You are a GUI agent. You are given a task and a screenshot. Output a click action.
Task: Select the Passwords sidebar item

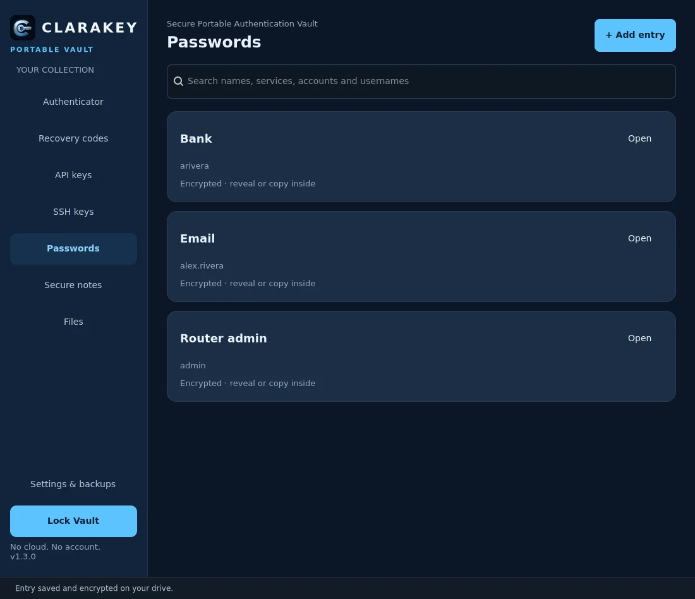click(73, 249)
